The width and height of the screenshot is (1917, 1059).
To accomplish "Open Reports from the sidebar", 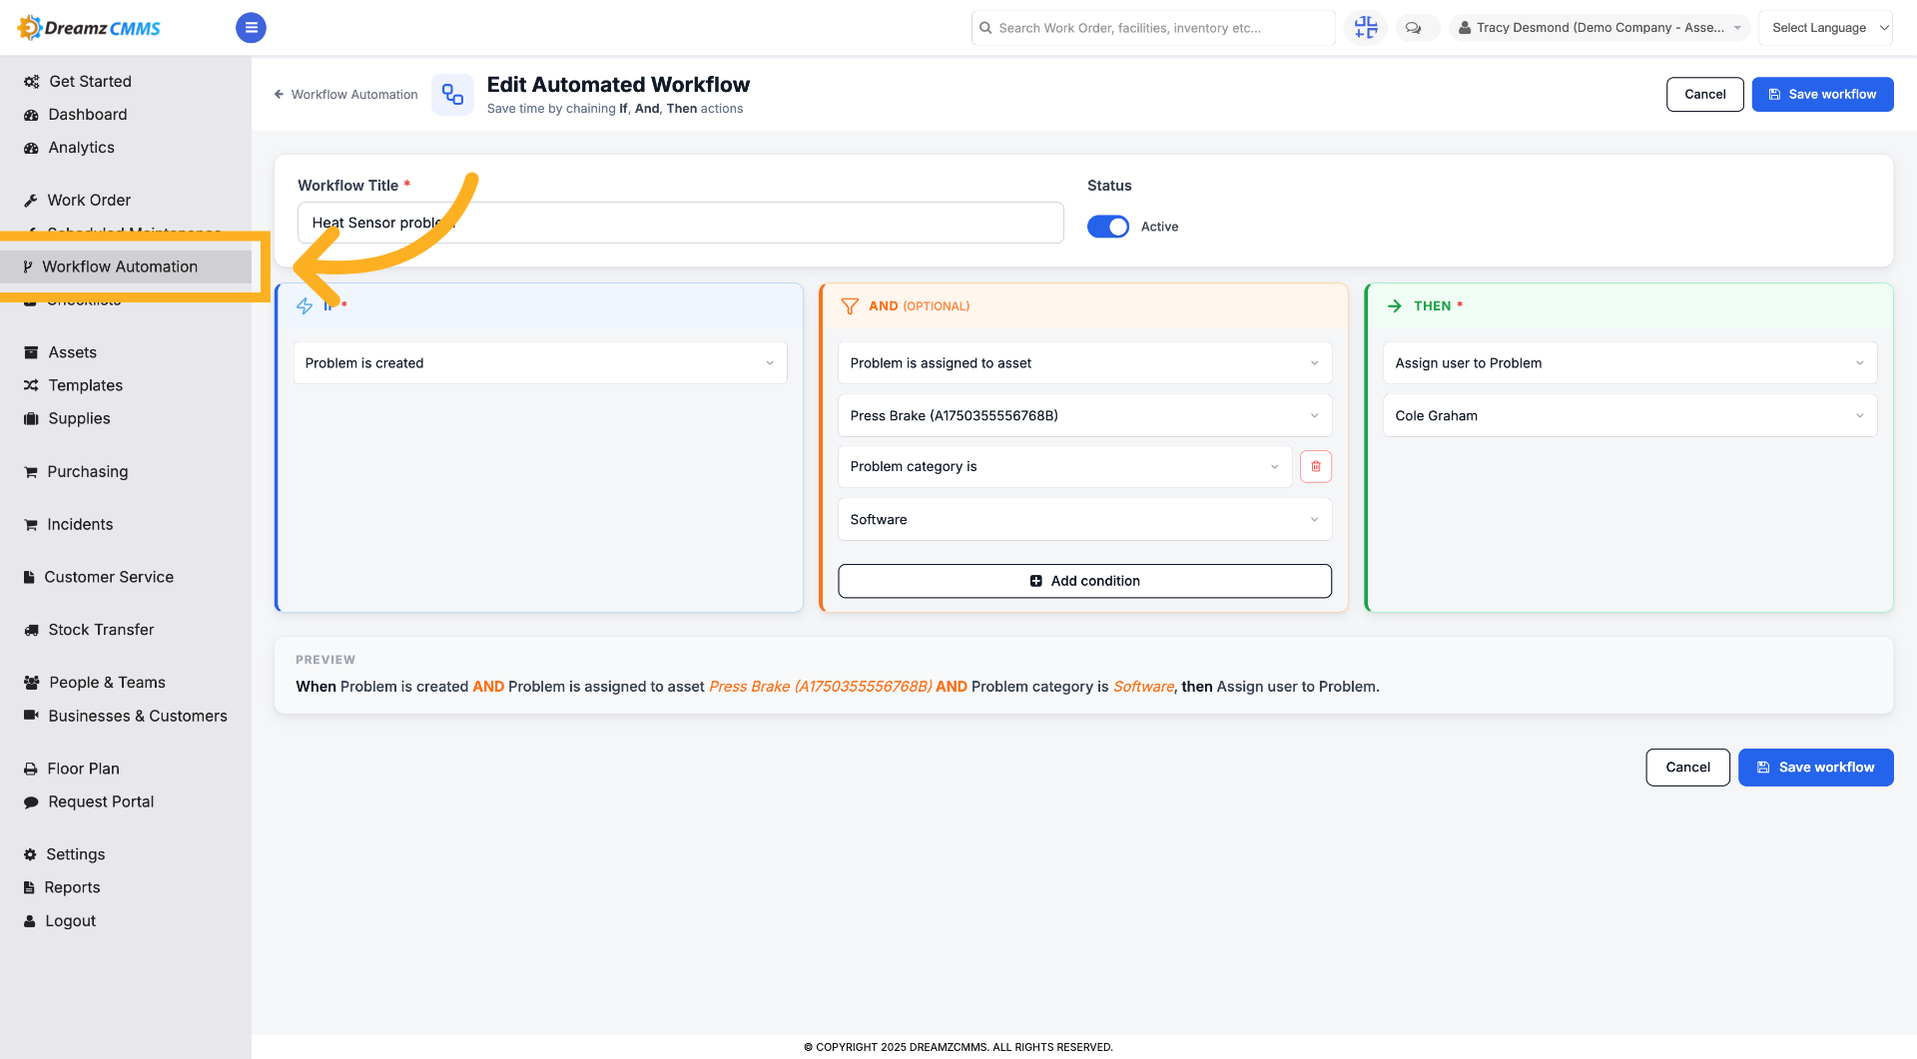I will (72, 887).
